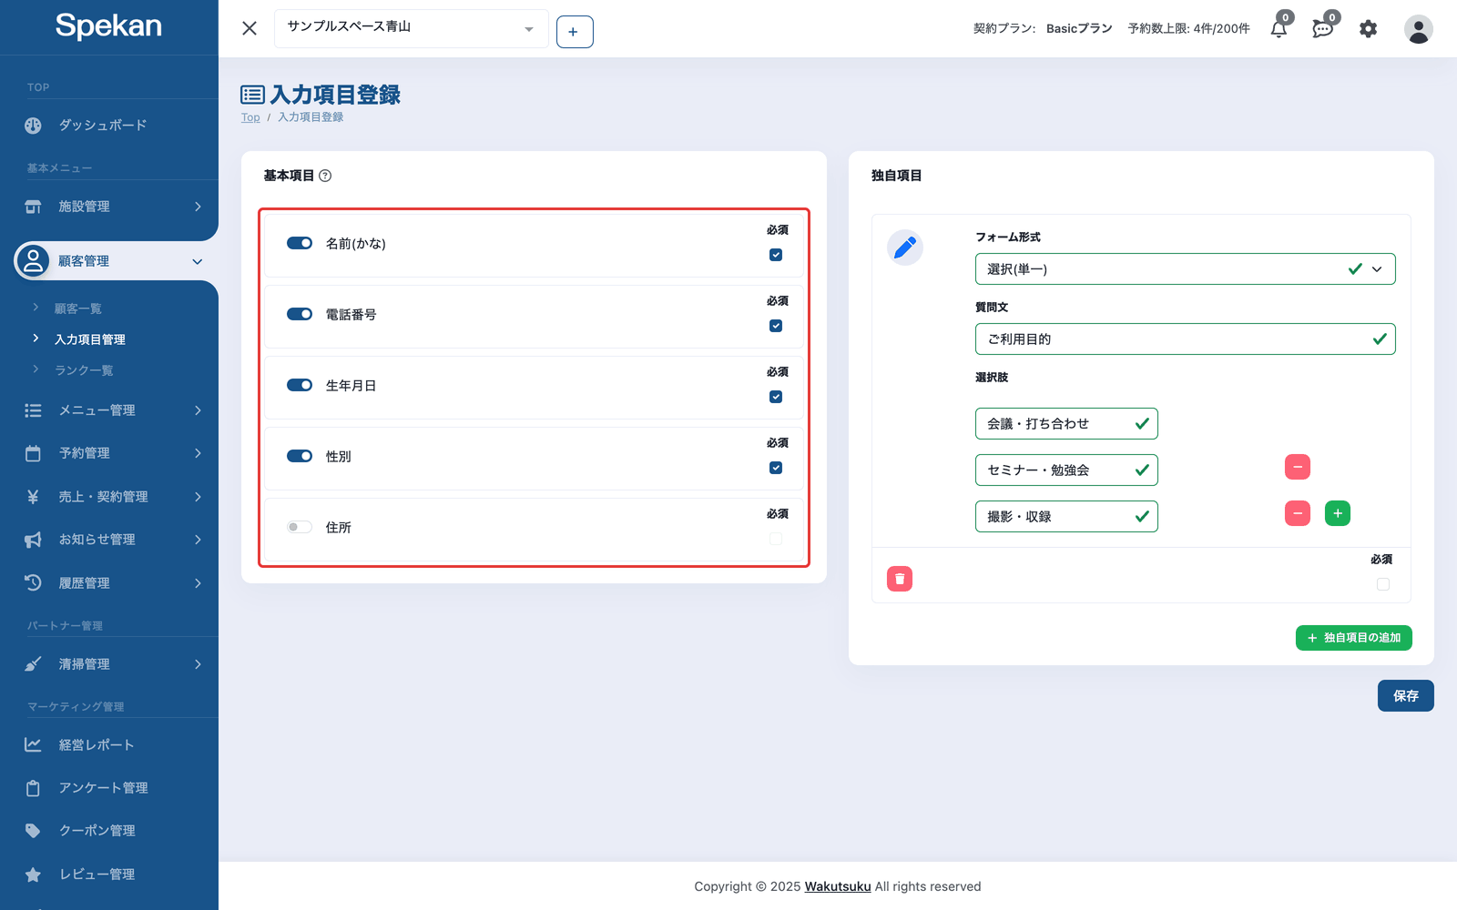Click the Spekan logo
Viewport: 1457px width, 910px height.
[x=108, y=25]
